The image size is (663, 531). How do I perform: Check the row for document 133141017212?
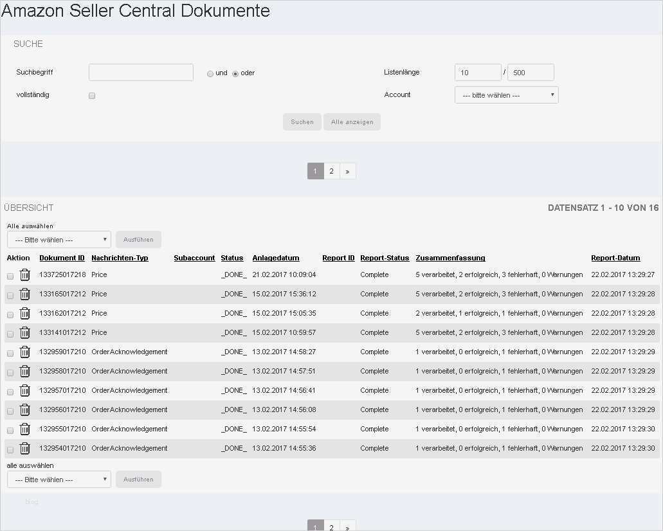[10, 334]
